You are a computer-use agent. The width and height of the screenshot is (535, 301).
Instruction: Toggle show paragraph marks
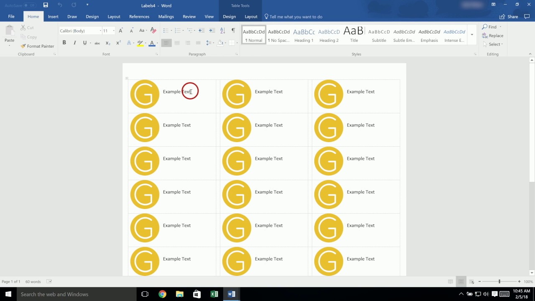[x=233, y=31]
